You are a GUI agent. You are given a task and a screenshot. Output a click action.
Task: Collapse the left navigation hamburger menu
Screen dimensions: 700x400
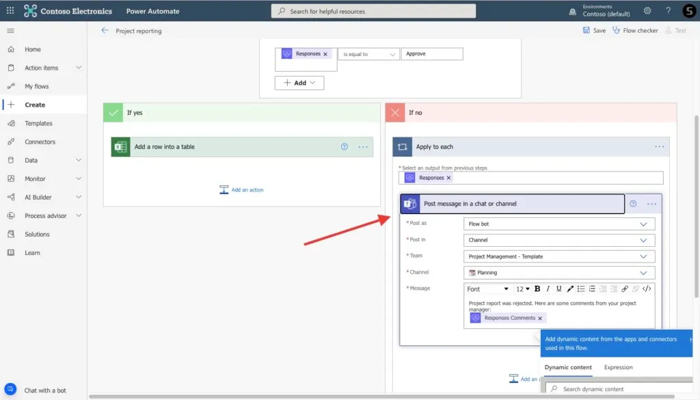(x=11, y=31)
